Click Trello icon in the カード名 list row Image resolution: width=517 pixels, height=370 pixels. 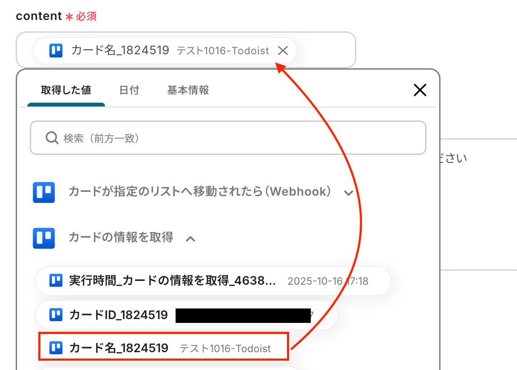pyautogui.click(x=56, y=348)
